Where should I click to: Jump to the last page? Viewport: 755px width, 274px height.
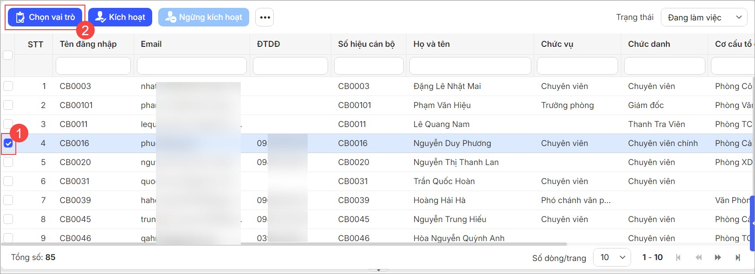pyautogui.click(x=737, y=257)
